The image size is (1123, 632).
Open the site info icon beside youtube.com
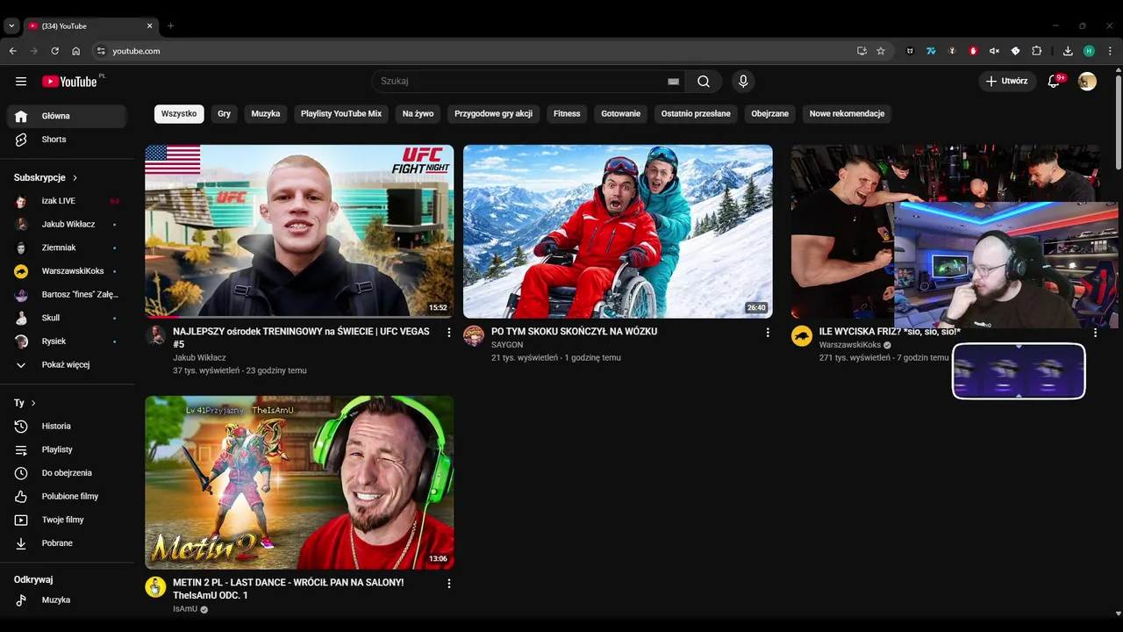[101, 51]
